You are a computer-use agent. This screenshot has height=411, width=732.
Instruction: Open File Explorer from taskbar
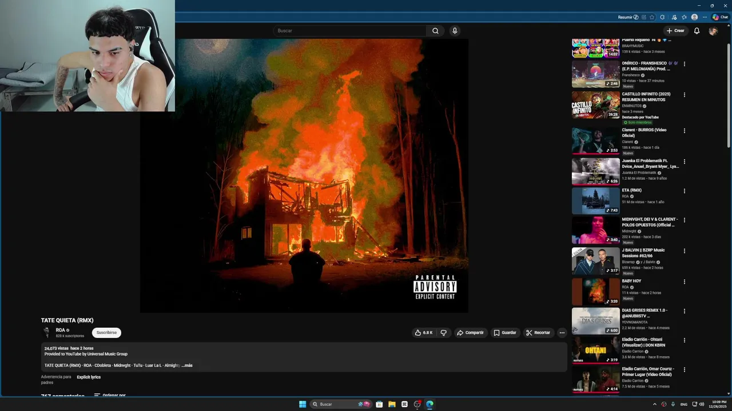pyautogui.click(x=392, y=404)
